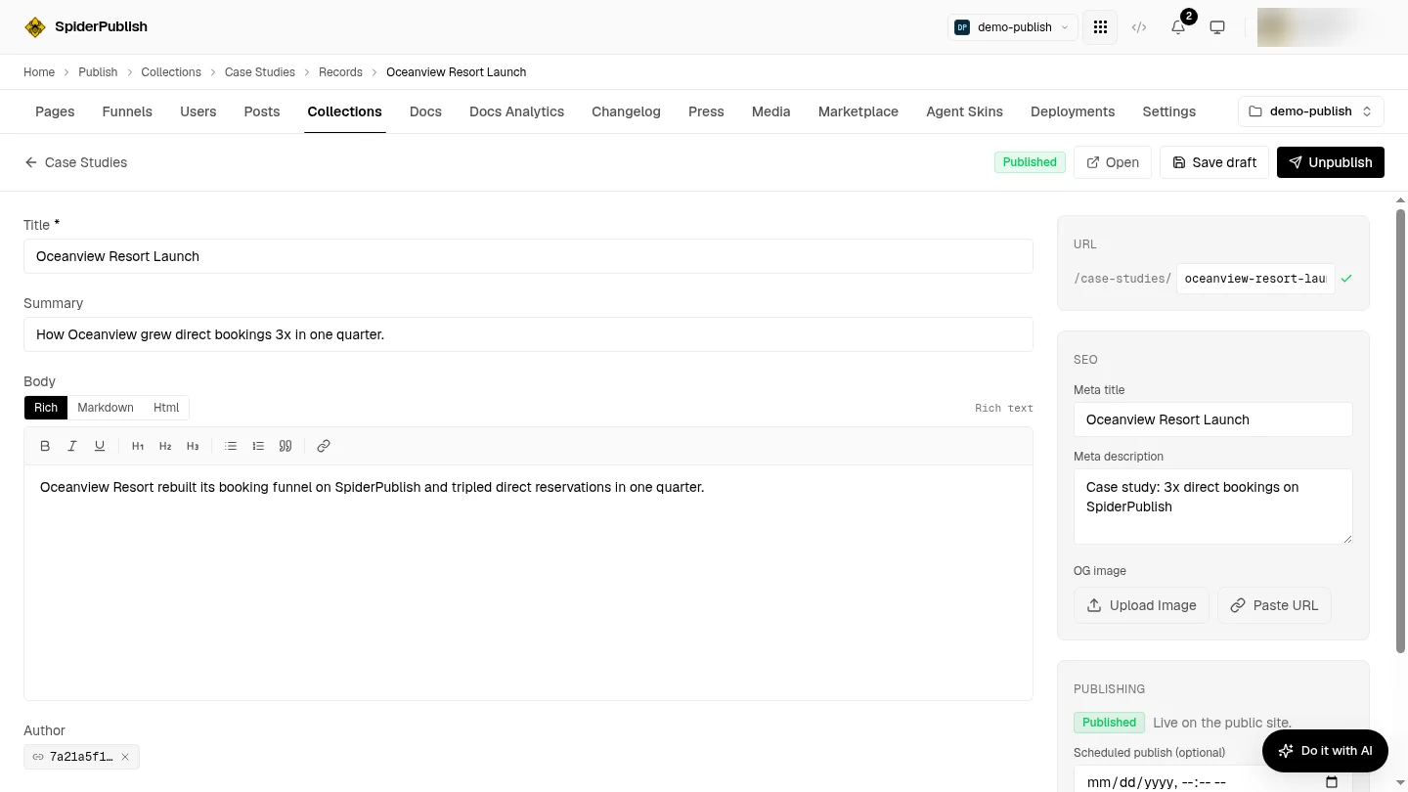Open the Press tab
Image resolution: width=1408 pixels, height=792 pixels.
pos(706,111)
